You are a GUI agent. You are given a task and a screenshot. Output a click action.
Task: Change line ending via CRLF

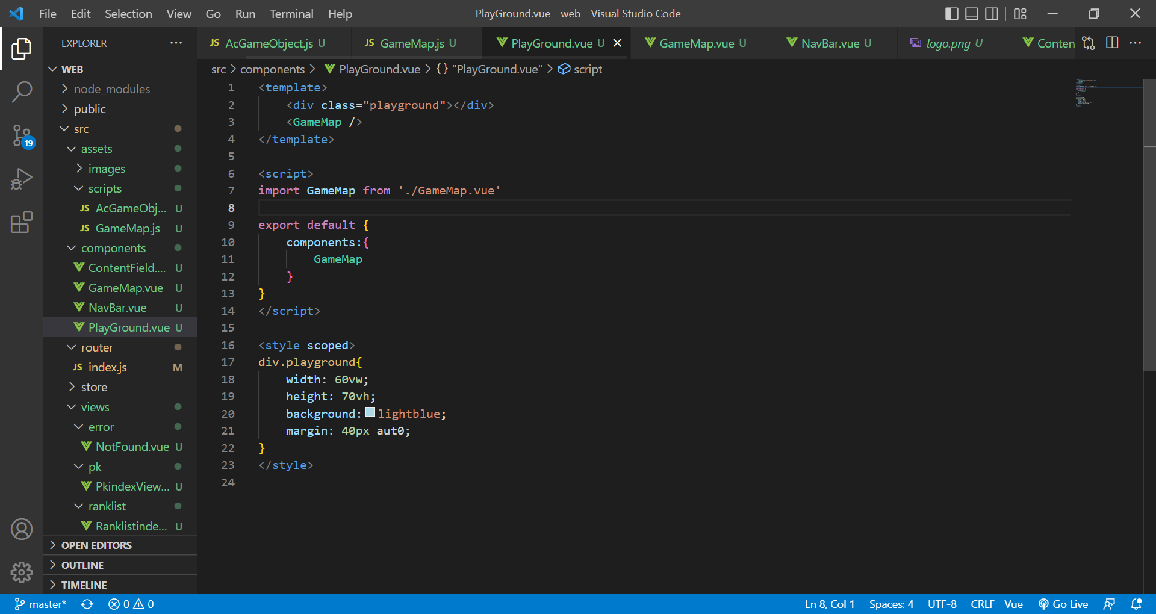coord(983,604)
